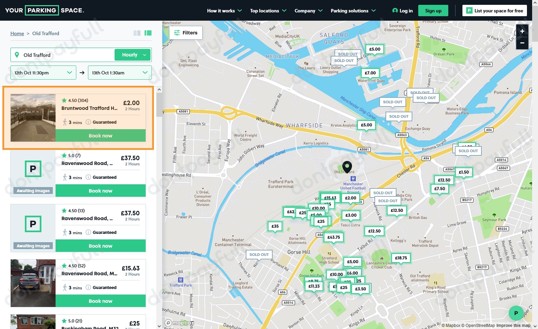
Task: Click the Buckingham Road £25 listing price
Action: [135, 323]
